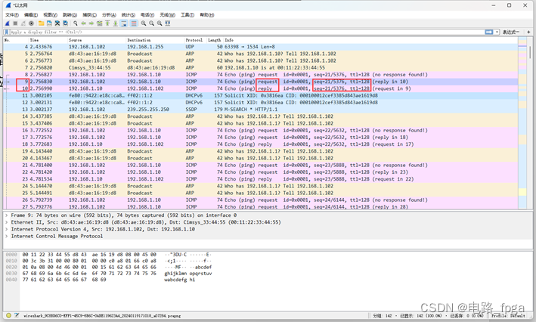Viewport: 536px width, 322px height.
Task: Open the 捕获 (Capture) menu
Action: coord(89,14)
